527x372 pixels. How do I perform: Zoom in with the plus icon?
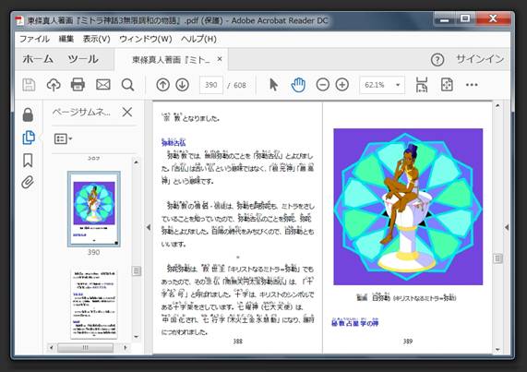tap(342, 85)
